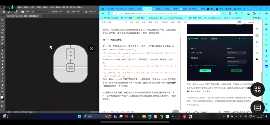270x125 pixels.
Task: Select the Clone Stamp tool
Action: (2, 50)
